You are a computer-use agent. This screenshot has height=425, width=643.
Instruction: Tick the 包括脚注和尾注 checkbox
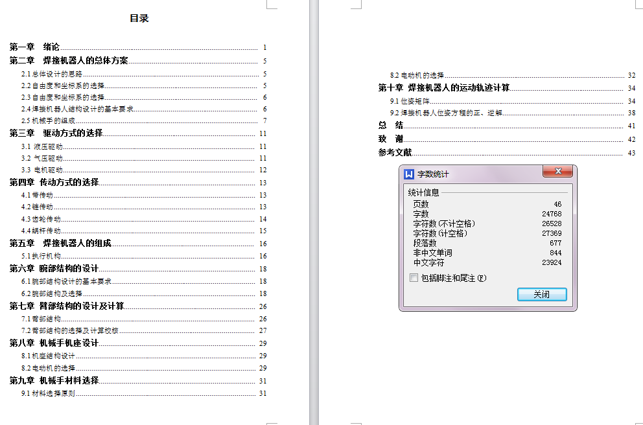(x=414, y=278)
